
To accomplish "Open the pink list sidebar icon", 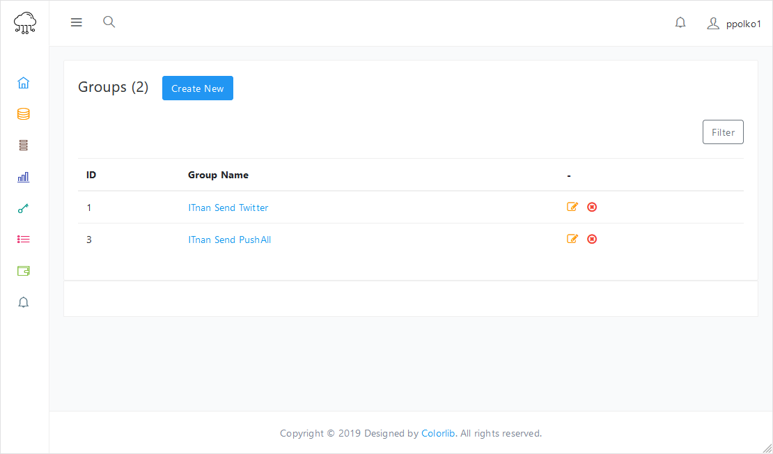I will click(x=24, y=240).
